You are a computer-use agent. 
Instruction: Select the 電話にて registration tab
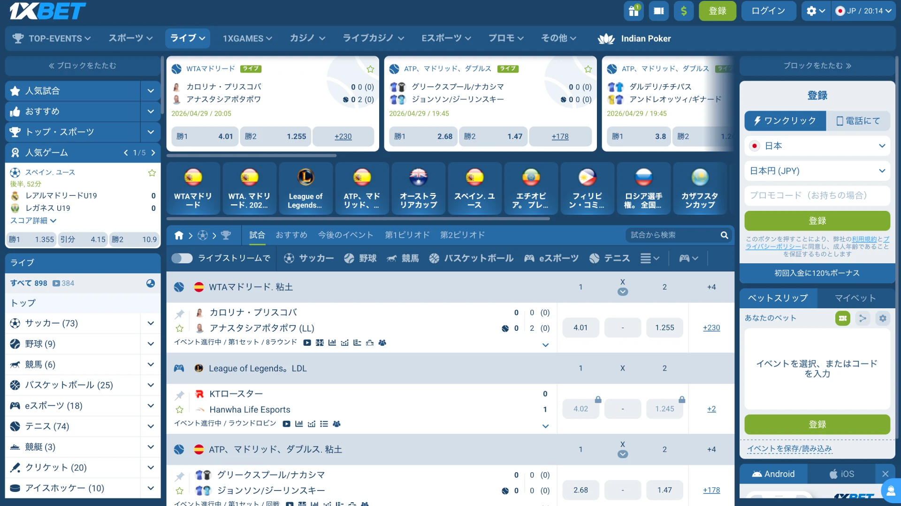[858, 121]
